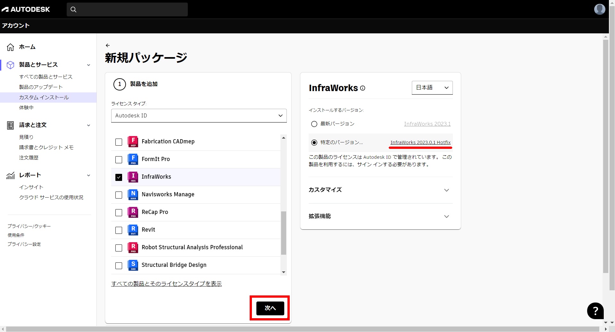Check the Revit checkbox
615x332 pixels.
pyautogui.click(x=119, y=230)
